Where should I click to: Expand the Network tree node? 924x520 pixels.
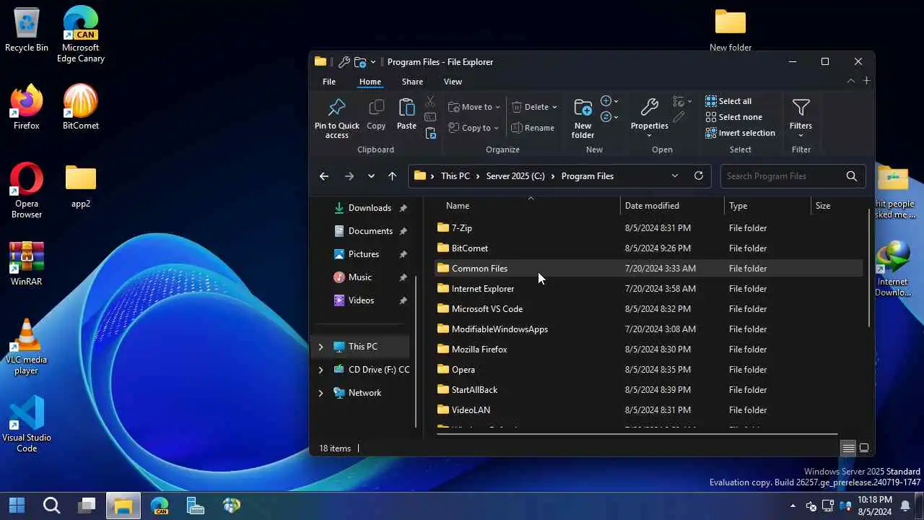[x=321, y=393]
